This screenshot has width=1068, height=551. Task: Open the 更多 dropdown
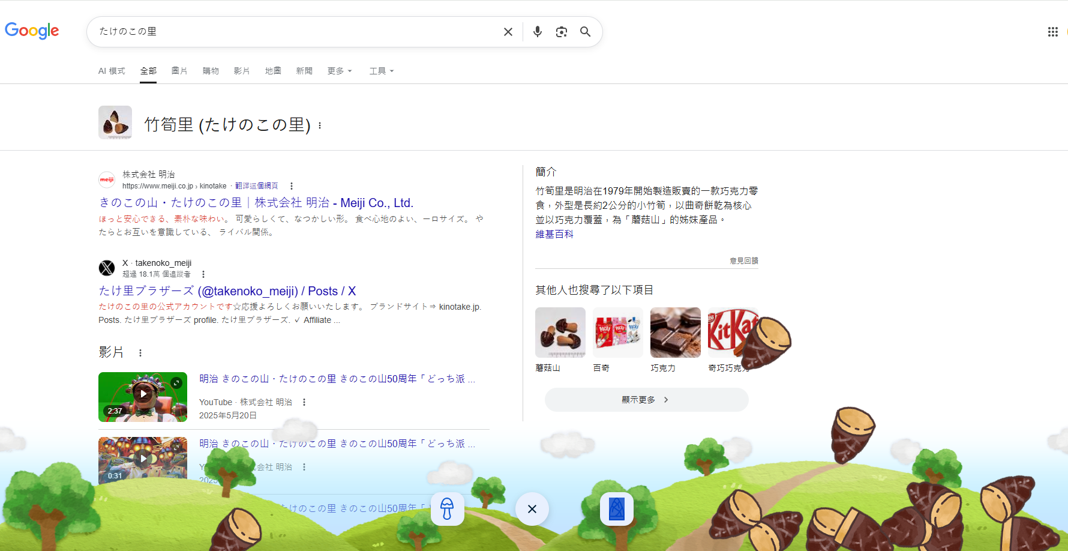[x=339, y=70]
